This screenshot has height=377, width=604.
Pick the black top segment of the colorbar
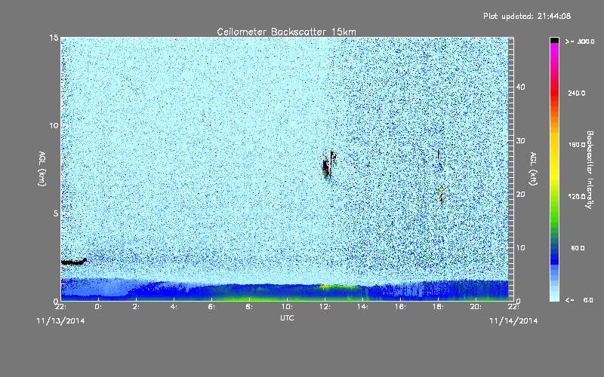pos(554,40)
